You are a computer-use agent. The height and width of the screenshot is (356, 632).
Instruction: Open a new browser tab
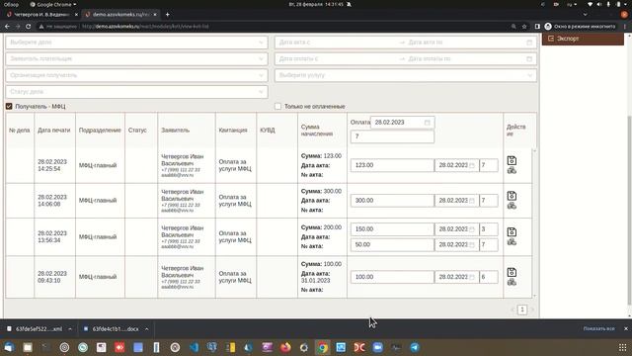pyautogui.click(x=167, y=15)
